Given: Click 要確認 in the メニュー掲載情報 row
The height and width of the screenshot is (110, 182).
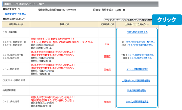Looking at the screenshot, I should [107, 70].
